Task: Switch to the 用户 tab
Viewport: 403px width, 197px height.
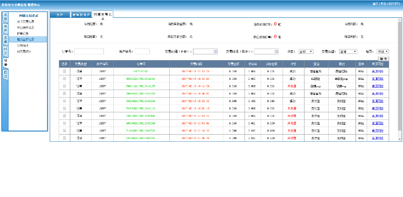Action: pos(60,15)
